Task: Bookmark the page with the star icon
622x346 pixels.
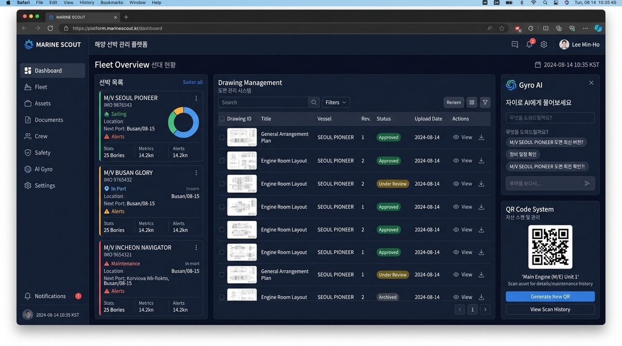Action: 502,28
